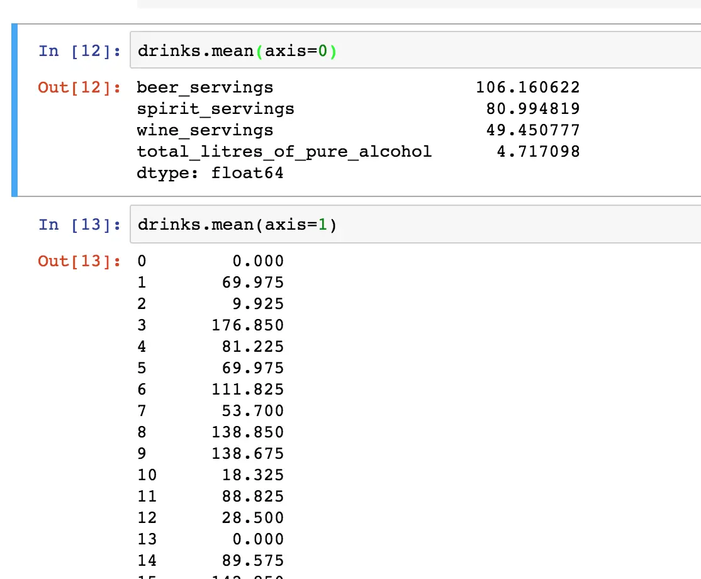Click the value 81.225 in Out[13]

click(x=253, y=347)
